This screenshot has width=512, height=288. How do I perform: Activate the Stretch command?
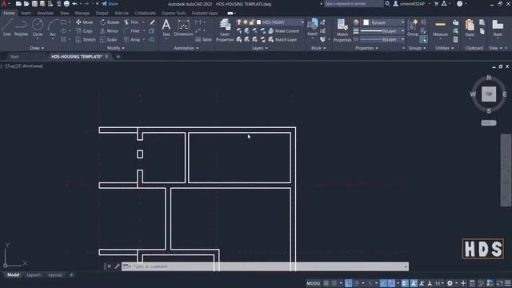86,39
